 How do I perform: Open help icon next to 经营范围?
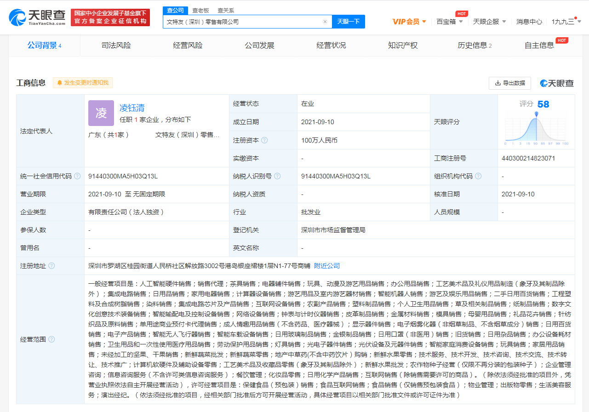click(51, 339)
